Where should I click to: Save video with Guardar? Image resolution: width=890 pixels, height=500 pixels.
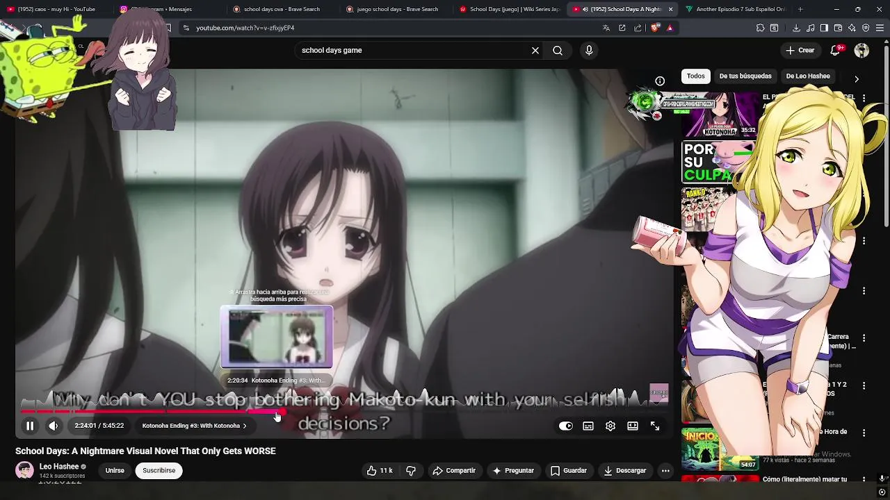569,470
